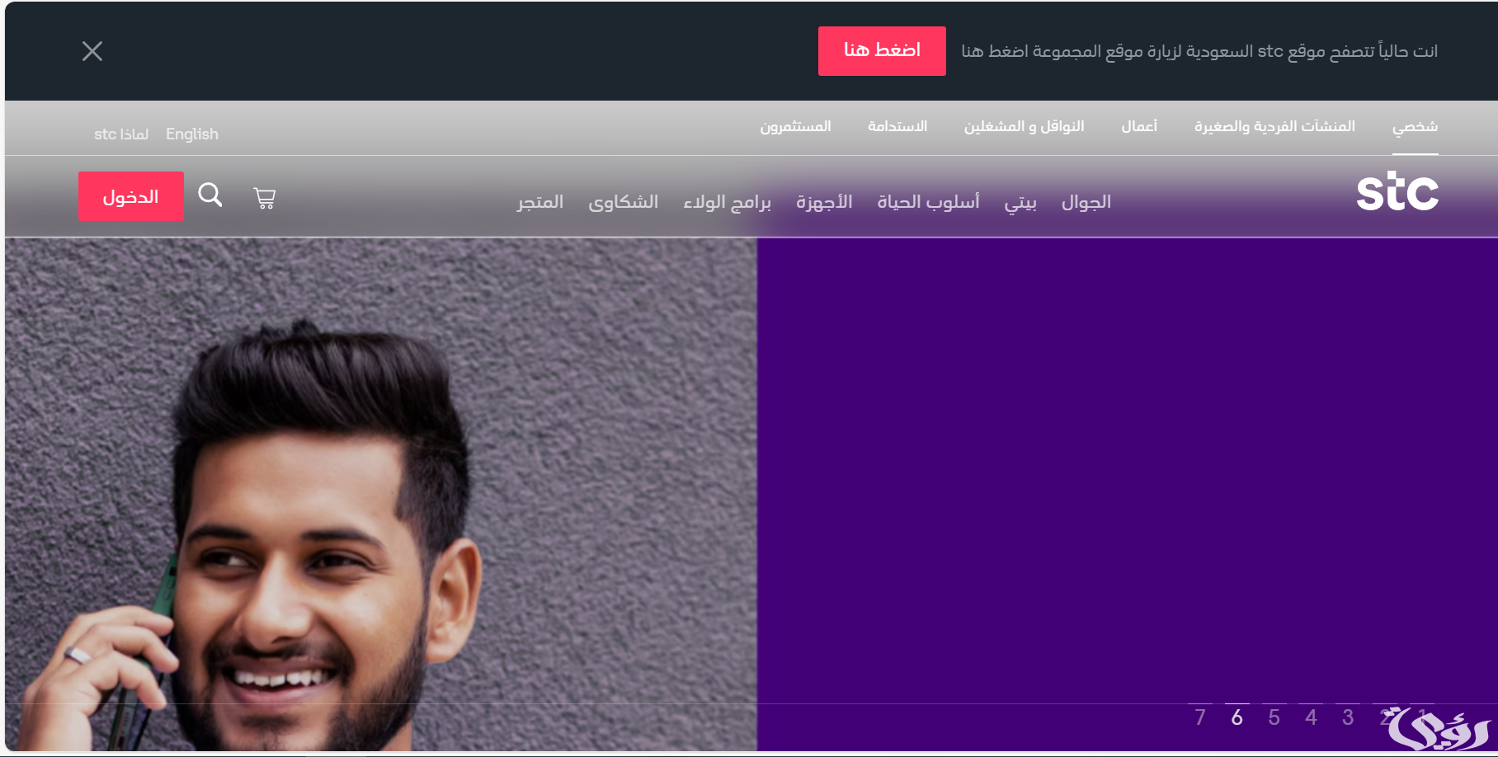
Task: Open the shopping cart icon
Action: pos(264,198)
